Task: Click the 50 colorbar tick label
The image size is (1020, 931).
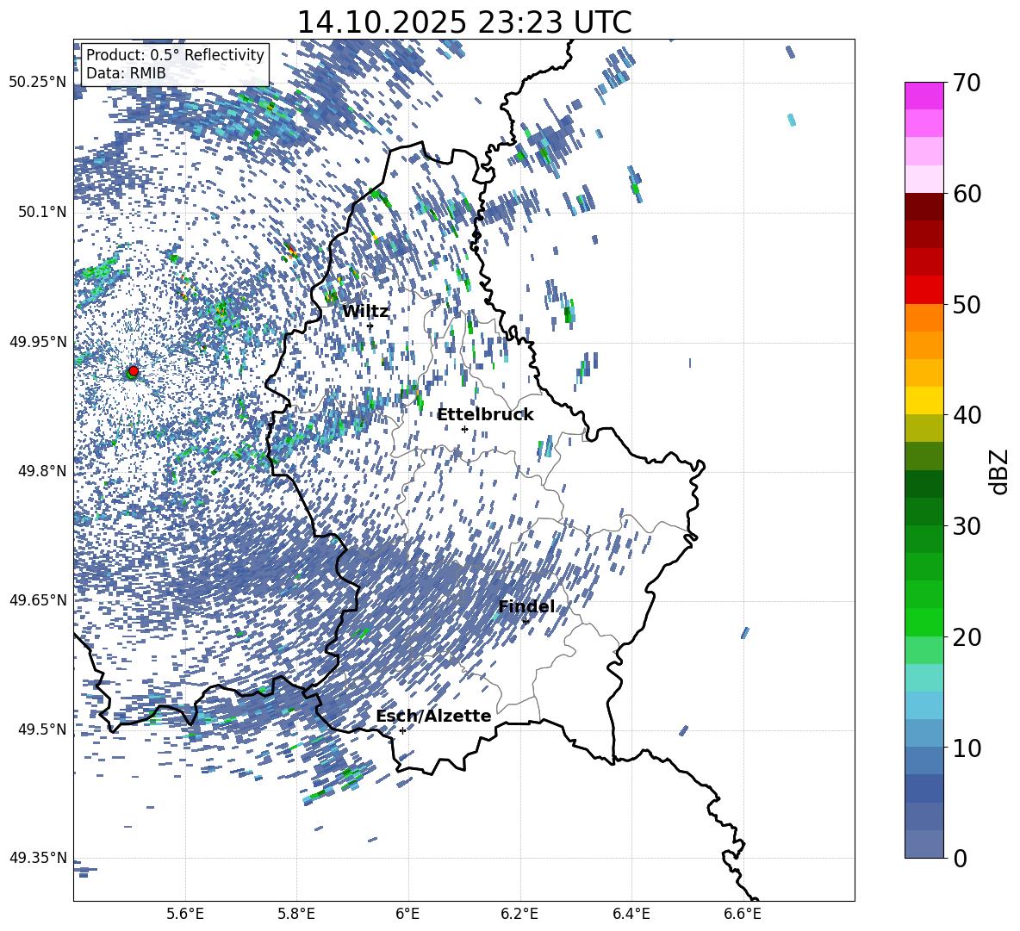Action: click(967, 304)
